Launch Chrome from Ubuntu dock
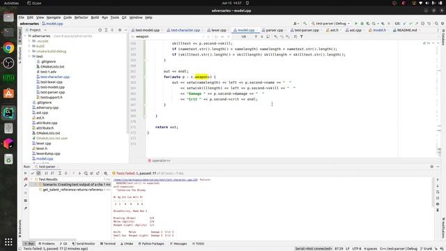The width and height of the screenshot is (446, 251). (8, 48)
